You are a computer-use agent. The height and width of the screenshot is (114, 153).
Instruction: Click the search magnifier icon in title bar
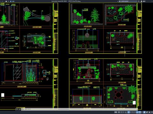click(139, 1)
